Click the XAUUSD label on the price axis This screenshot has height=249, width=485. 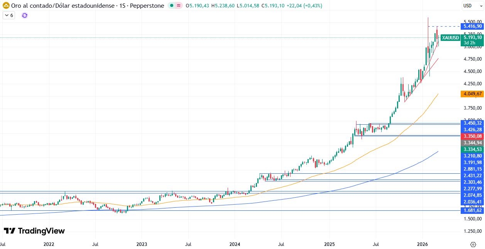coord(450,38)
